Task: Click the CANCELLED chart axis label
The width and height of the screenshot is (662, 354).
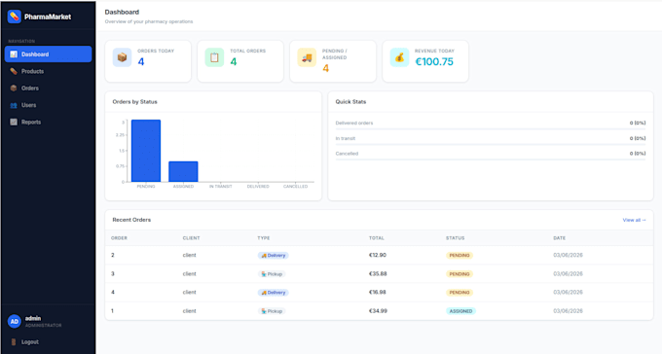Action: tap(296, 187)
